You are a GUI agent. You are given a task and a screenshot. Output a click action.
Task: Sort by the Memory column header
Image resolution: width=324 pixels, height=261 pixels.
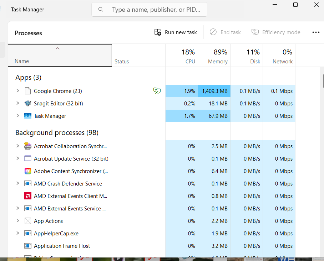point(214,55)
